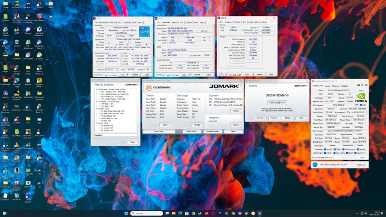The image size is (386, 217).
Task: Toggle the CUDA checkbox in GPU-Z
Action: [334, 149]
